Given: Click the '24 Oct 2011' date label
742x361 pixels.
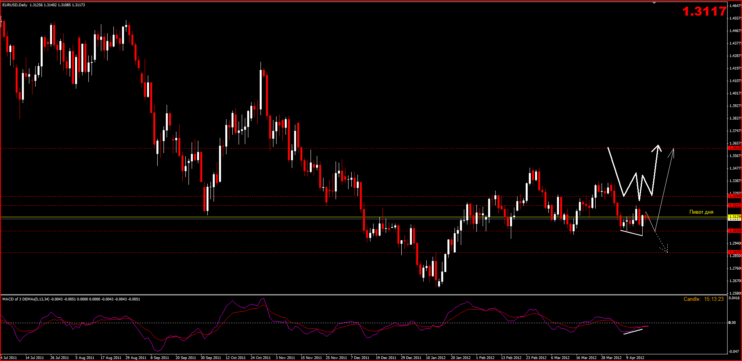Looking at the screenshot, I should pyautogui.click(x=261, y=358).
